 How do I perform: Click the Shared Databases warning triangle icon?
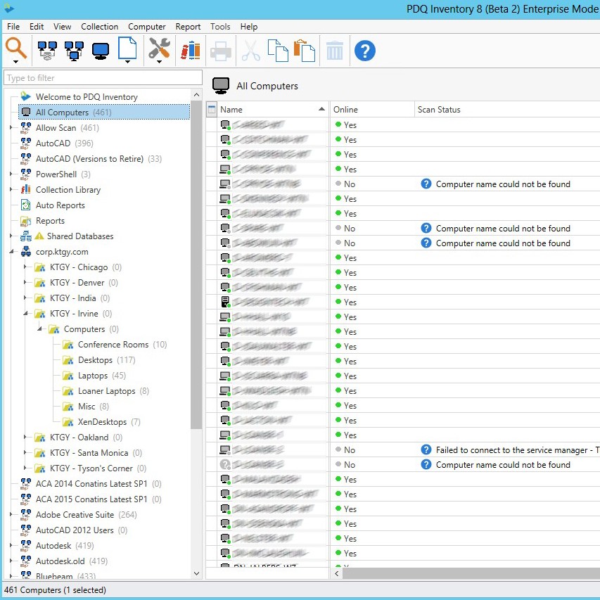click(39, 236)
